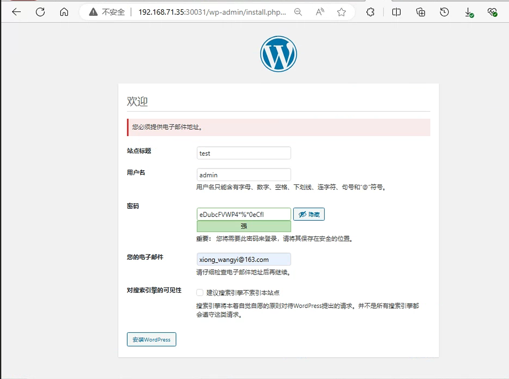Click the username allowed-characters hint text

292,187
